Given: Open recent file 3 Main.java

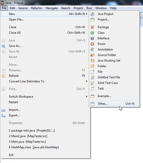Looking at the screenshot, I should 45,142.
